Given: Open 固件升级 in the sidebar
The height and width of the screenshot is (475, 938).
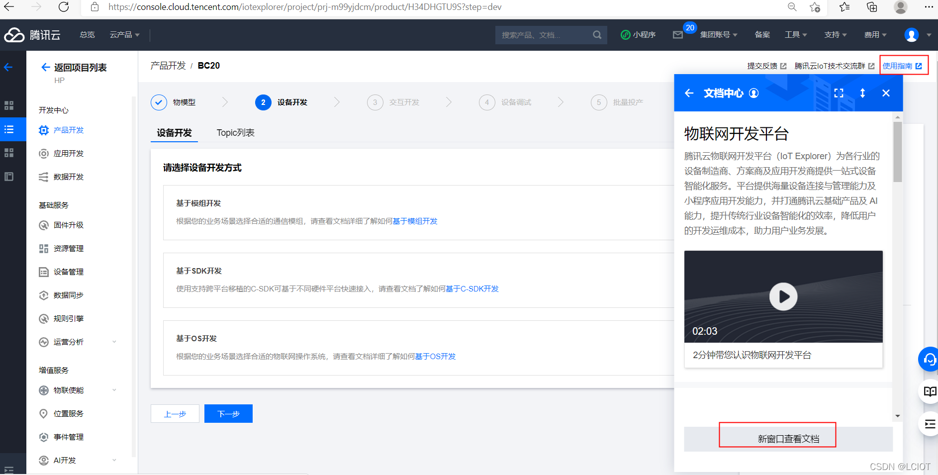Looking at the screenshot, I should point(69,225).
